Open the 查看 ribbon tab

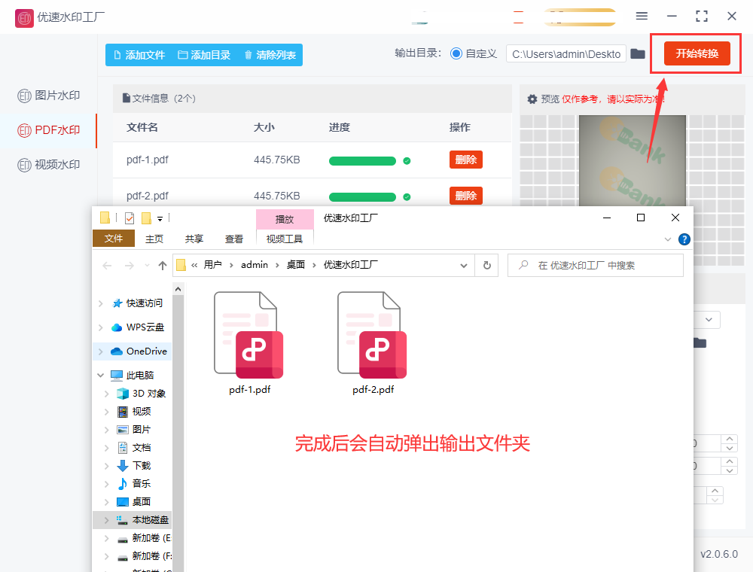pos(234,239)
